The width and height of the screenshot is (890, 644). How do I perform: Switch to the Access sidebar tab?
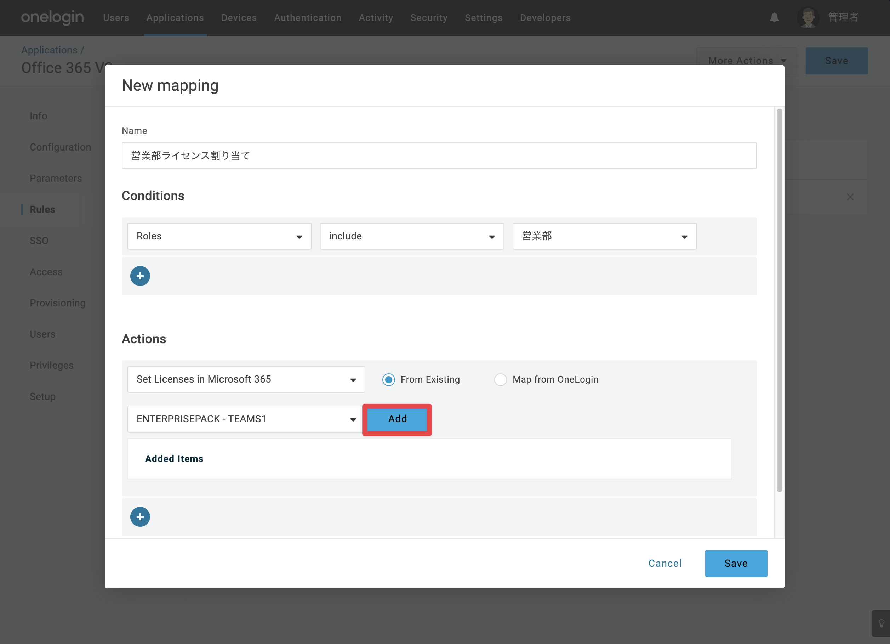click(x=46, y=272)
